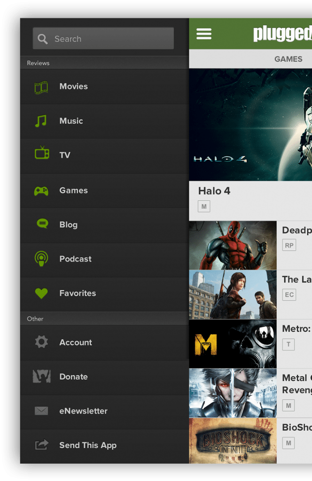Click the Other section label
Image resolution: width=312 pixels, height=481 pixels.
35,319
